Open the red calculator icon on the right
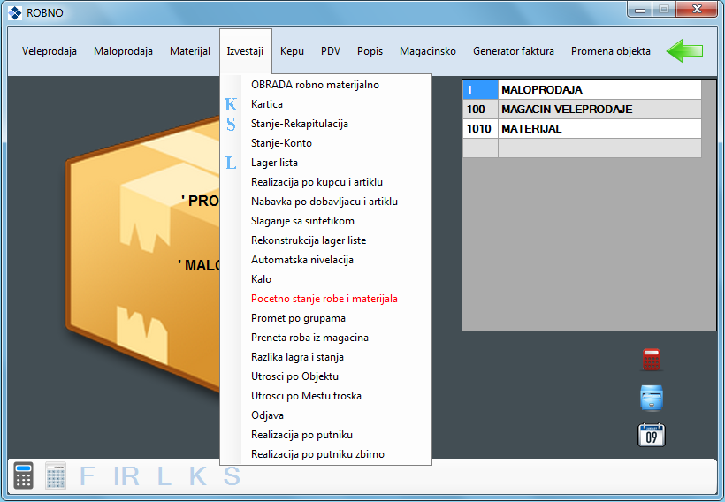Image resolution: width=725 pixels, height=502 pixels. [652, 360]
